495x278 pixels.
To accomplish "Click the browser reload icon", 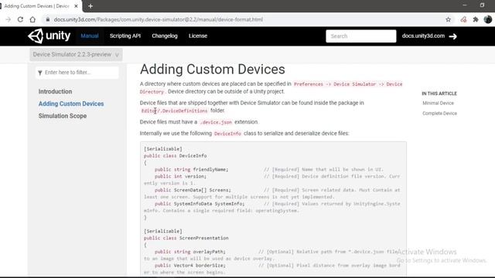I will coord(20,19).
